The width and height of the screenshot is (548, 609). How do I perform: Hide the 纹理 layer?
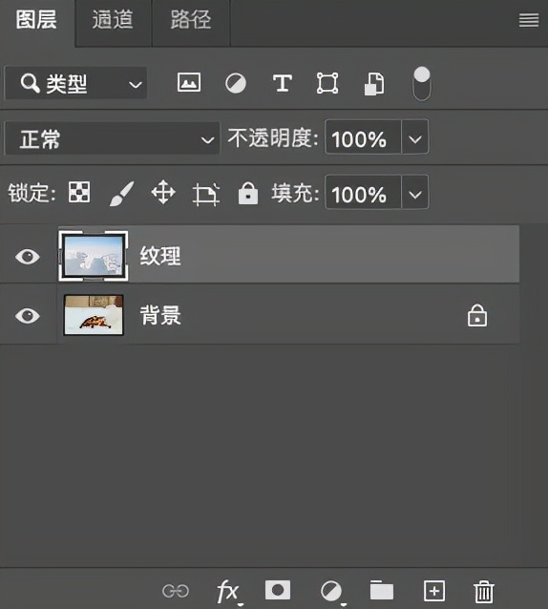[28, 257]
